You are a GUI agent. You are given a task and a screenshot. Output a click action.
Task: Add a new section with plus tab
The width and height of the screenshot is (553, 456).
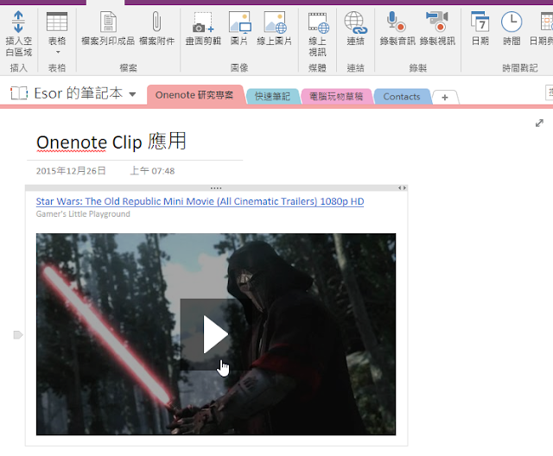445,98
